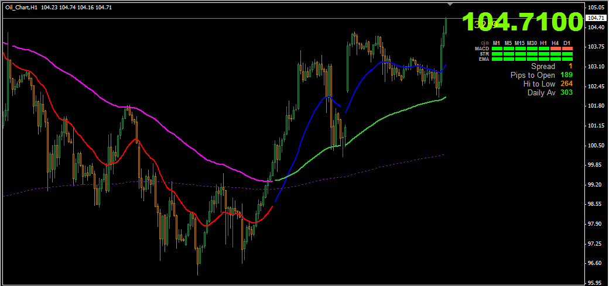Click the Oil_Chart,H1 title text

pos(21,7)
